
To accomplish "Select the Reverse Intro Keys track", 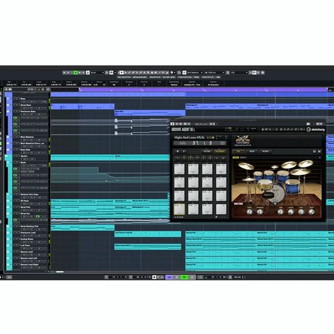I will coord(29,194).
